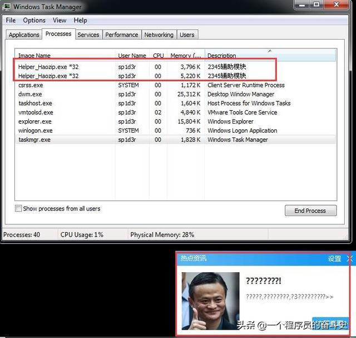
Task: Switch to the Performance tab
Action: [122, 35]
